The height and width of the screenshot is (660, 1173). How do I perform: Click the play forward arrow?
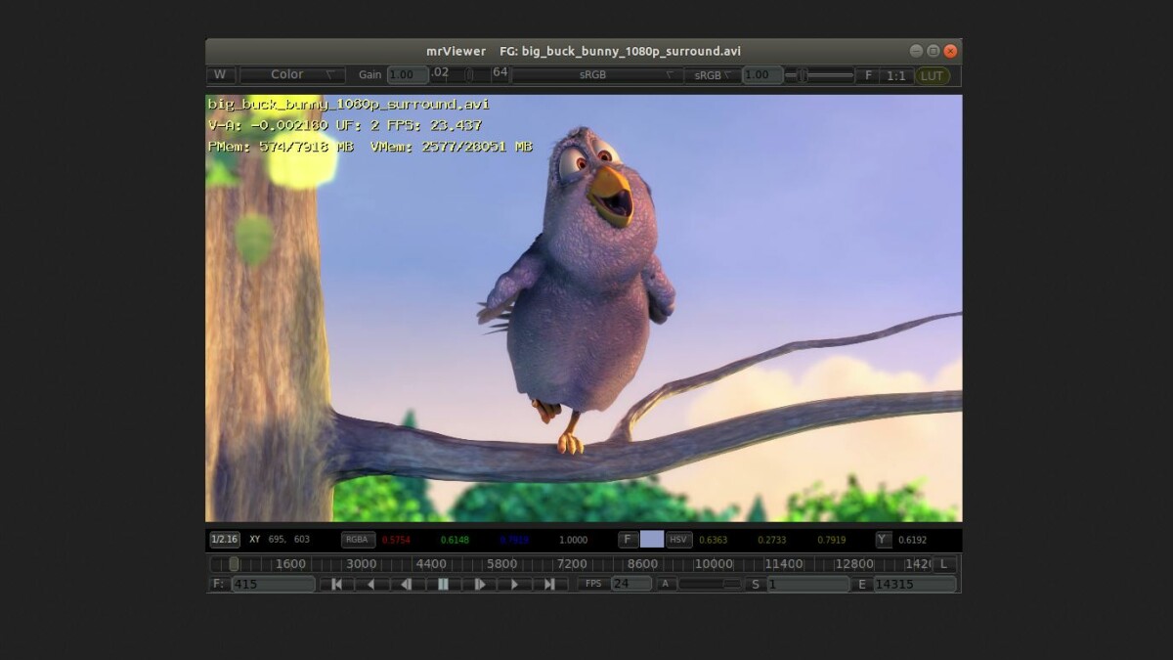tap(514, 584)
